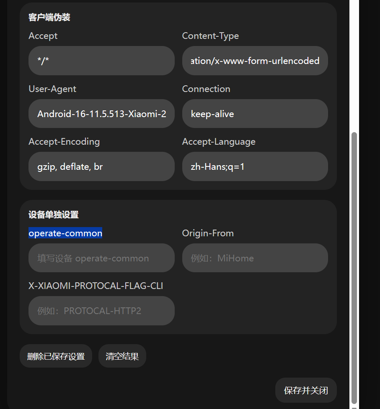This screenshot has height=409, width=380.
Task: Click the Accept-Encoding label
Action: click(x=64, y=142)
